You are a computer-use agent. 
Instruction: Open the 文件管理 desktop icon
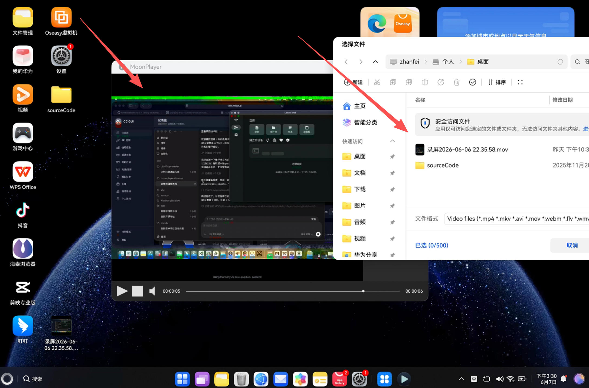pos(23,21)
